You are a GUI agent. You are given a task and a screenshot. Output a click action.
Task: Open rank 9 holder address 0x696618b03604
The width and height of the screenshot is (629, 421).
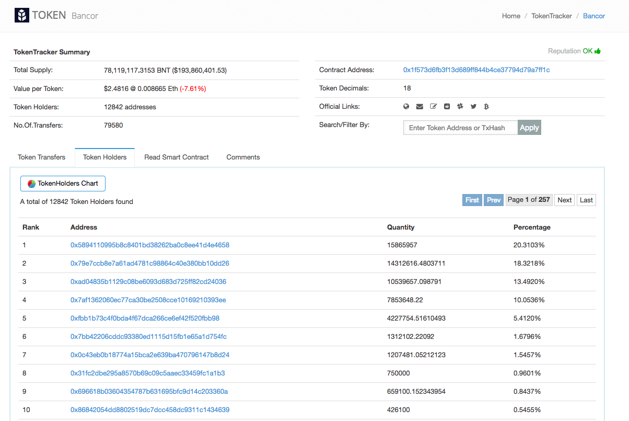(149, 391)
